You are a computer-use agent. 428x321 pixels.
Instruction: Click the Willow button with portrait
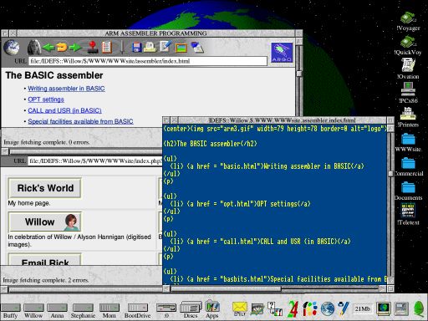[45, 222]
